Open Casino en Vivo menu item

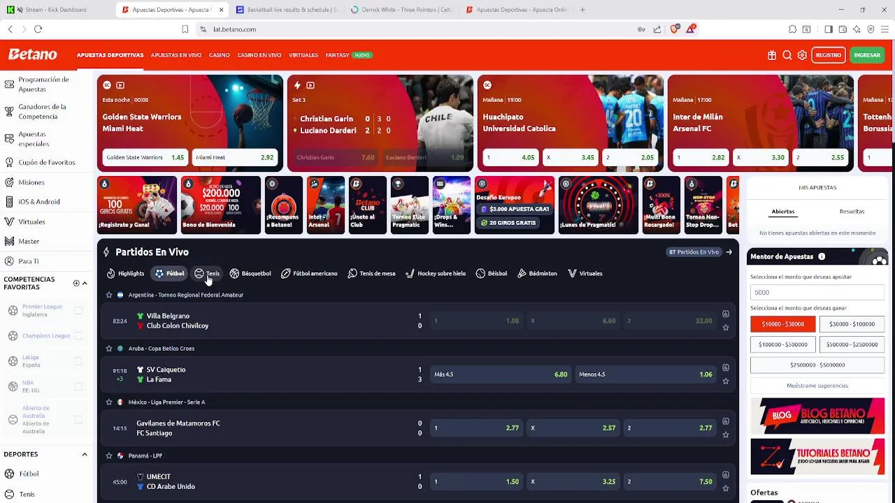[259, 55]
